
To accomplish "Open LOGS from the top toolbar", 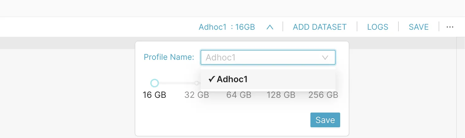I will coord(378,27).
